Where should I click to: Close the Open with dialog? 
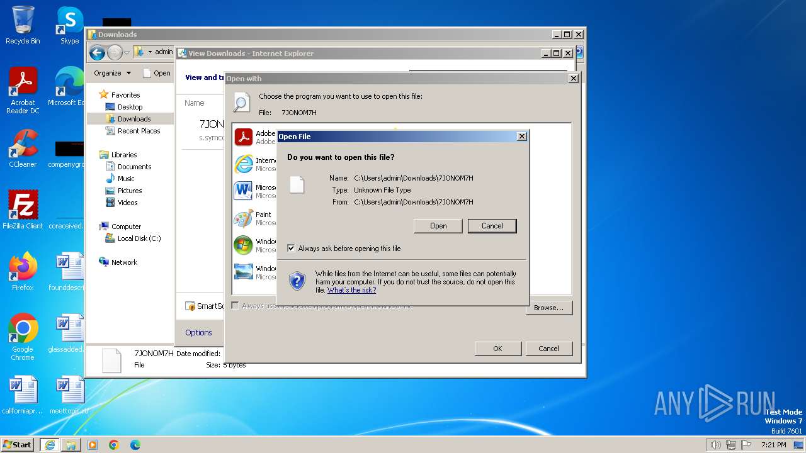coord(573,79)
